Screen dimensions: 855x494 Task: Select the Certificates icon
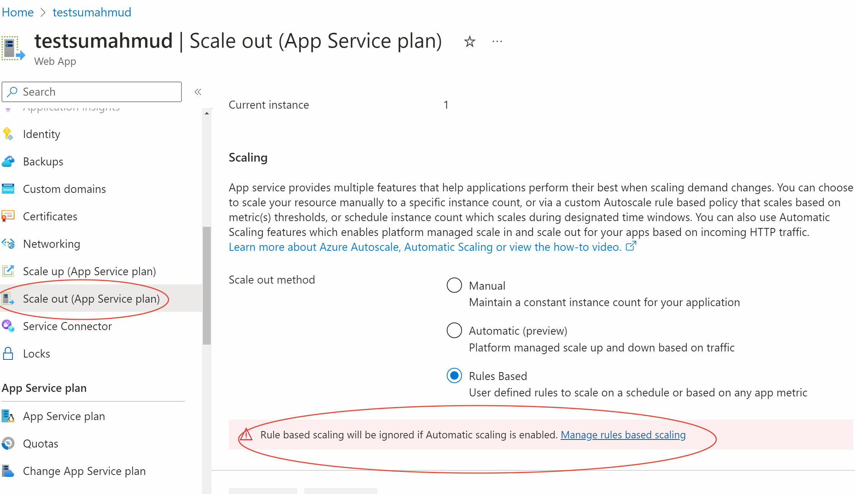tap(8, 216)
